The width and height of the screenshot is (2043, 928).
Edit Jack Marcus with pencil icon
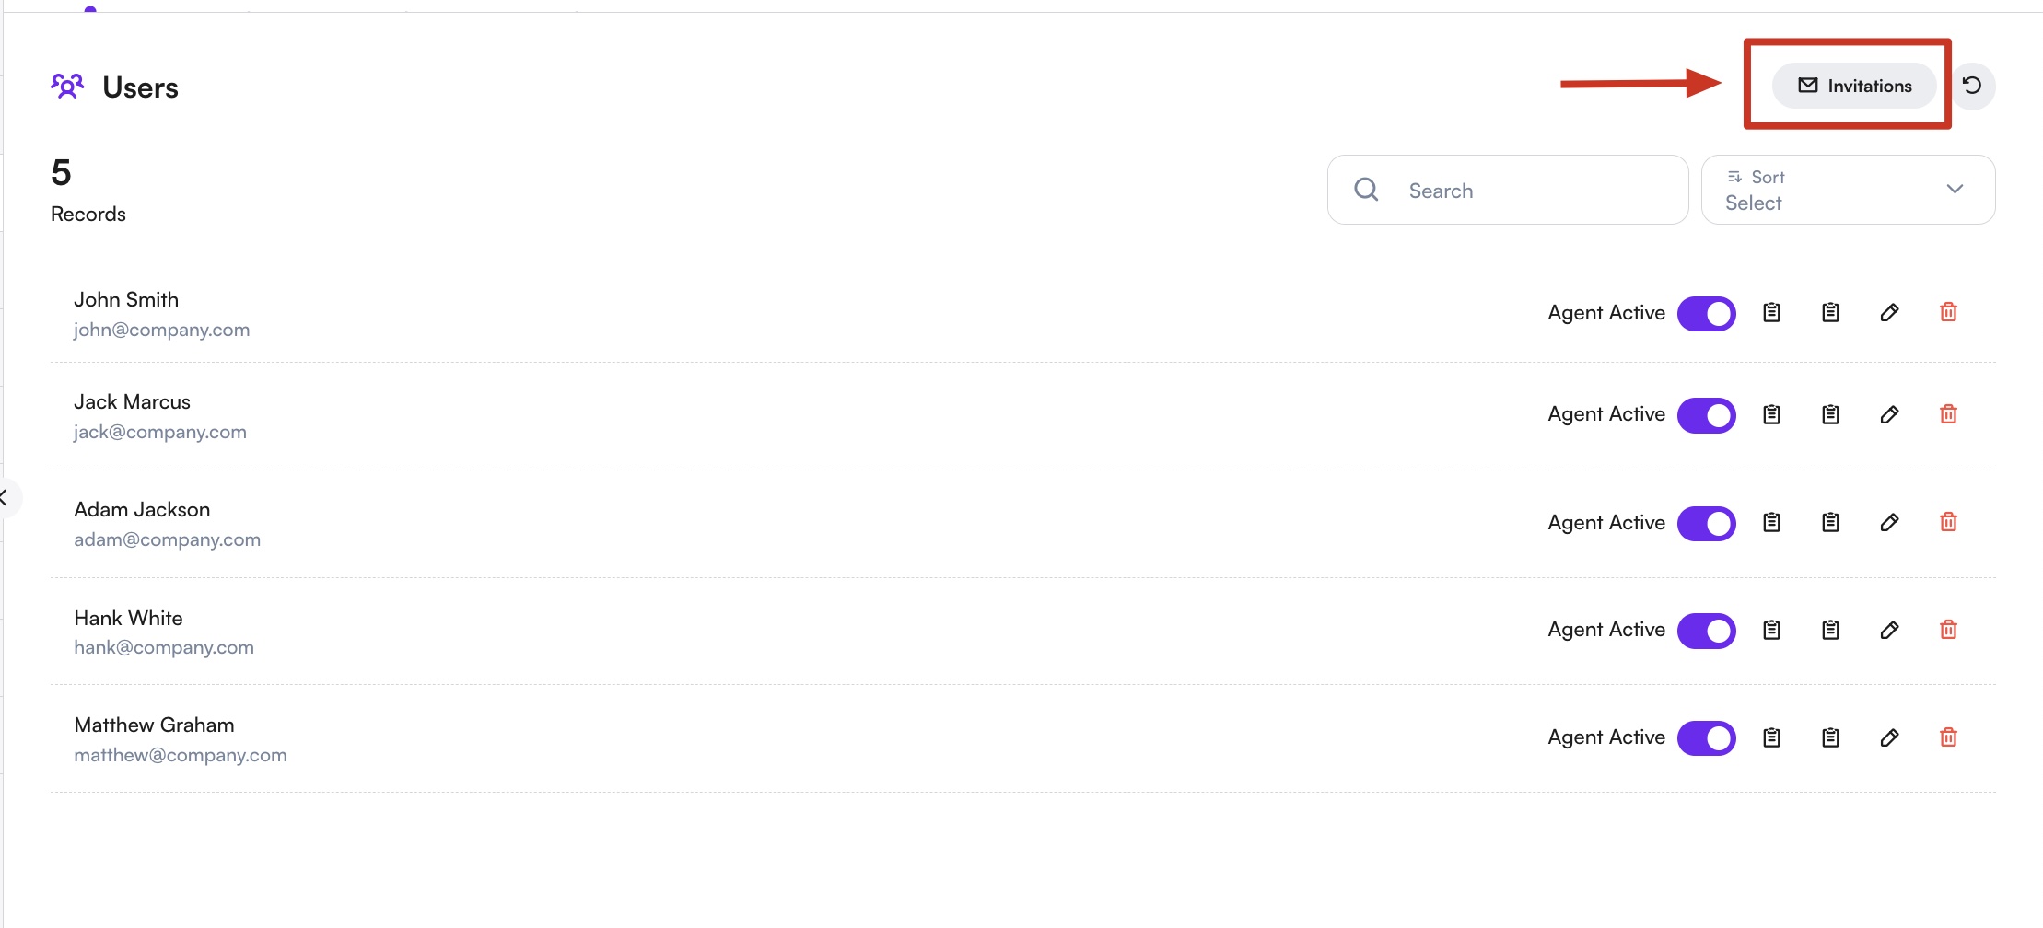[1889, 415]
